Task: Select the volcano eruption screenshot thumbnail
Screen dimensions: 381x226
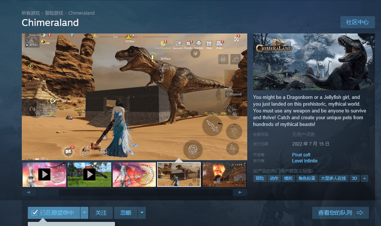Action: 225,174
